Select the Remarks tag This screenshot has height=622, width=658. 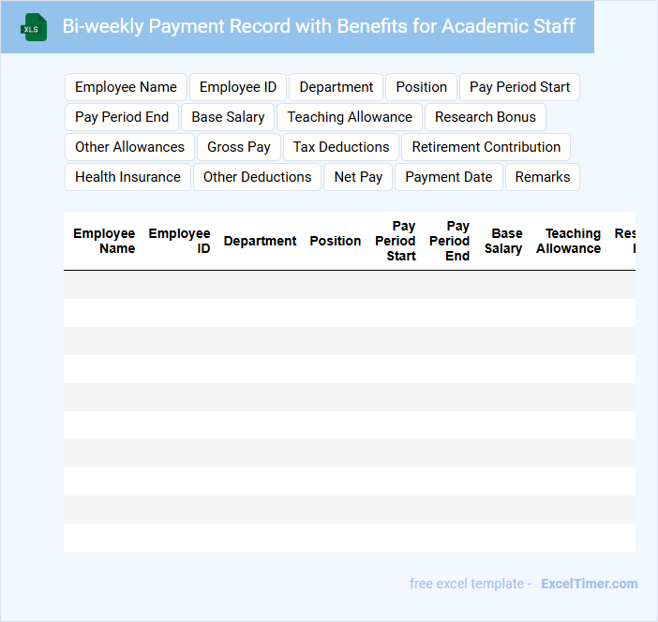543,177
